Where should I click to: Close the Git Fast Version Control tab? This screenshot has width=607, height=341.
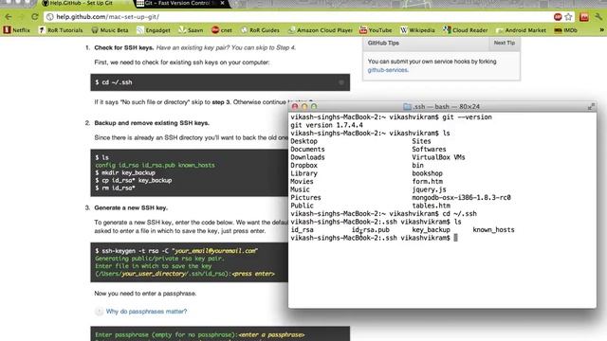[x=222, y=3]
